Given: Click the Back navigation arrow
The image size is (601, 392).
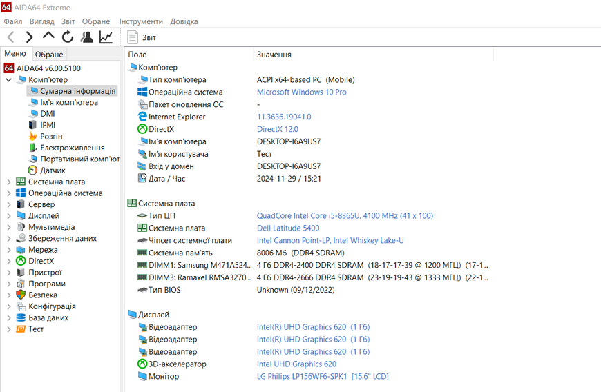Looking at the screenshot, I should pyautogui.click(x=11, y=37).
